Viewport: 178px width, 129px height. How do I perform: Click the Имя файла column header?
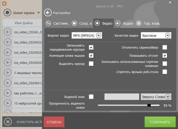click(x=23, y=23)
